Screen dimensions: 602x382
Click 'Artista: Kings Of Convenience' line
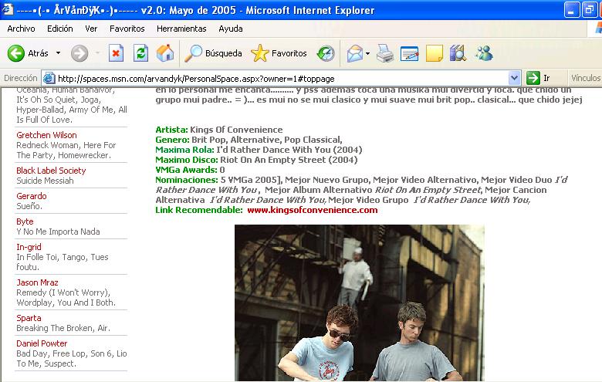tap(219, 130)
